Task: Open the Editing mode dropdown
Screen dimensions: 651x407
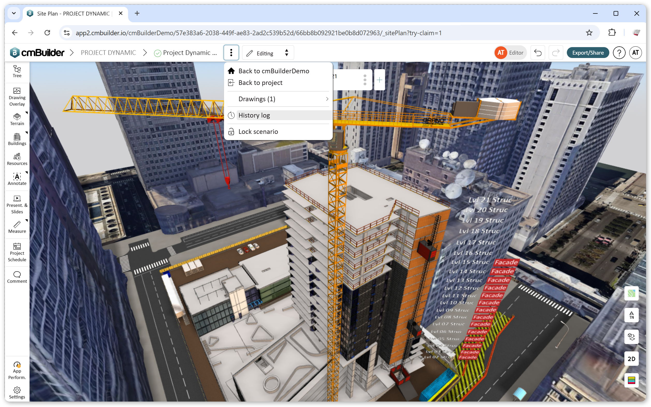Action: (267, 53)
